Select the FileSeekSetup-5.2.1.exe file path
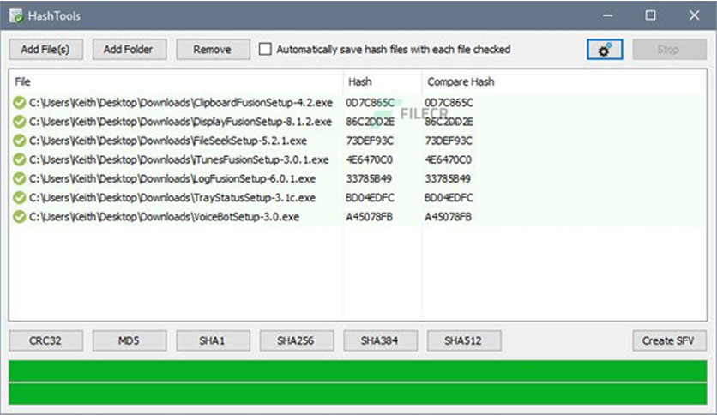The width and height of the screenshot is (717, 415). click(168, 141)
